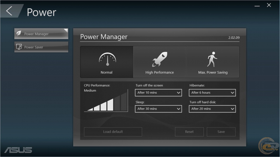Close the Power window
The image size is (280, 157).
tap(269, 5)
